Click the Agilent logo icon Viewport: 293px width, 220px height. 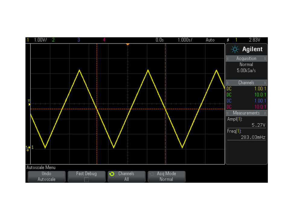[234, 49]
